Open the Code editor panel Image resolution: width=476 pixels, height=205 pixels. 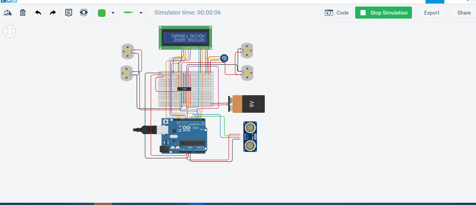coord(337,13)
